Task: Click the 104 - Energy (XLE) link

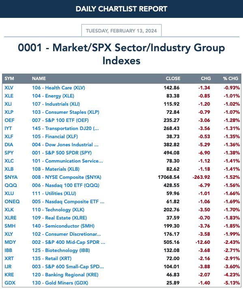Action: coord(53,96)
